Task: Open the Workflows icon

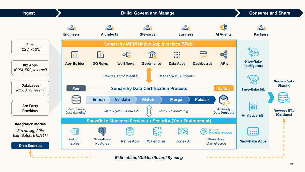Action: [126, 54]
